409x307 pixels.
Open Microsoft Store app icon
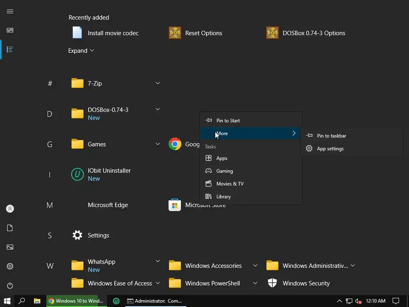[175, 205]
